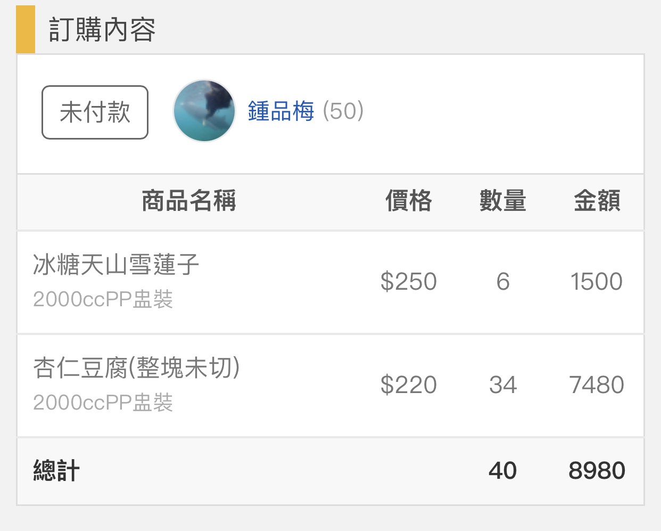The image size is (661, 531).
Task: Click the 1500 amount cell
Action: point(597,282)
